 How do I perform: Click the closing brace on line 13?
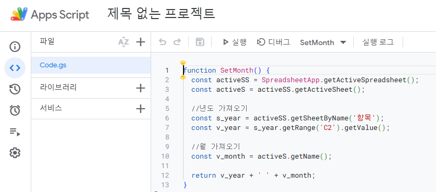click(185, 185)
